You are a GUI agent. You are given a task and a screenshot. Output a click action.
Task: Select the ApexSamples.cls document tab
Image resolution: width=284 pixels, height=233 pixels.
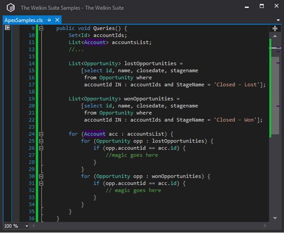[23, 20]
